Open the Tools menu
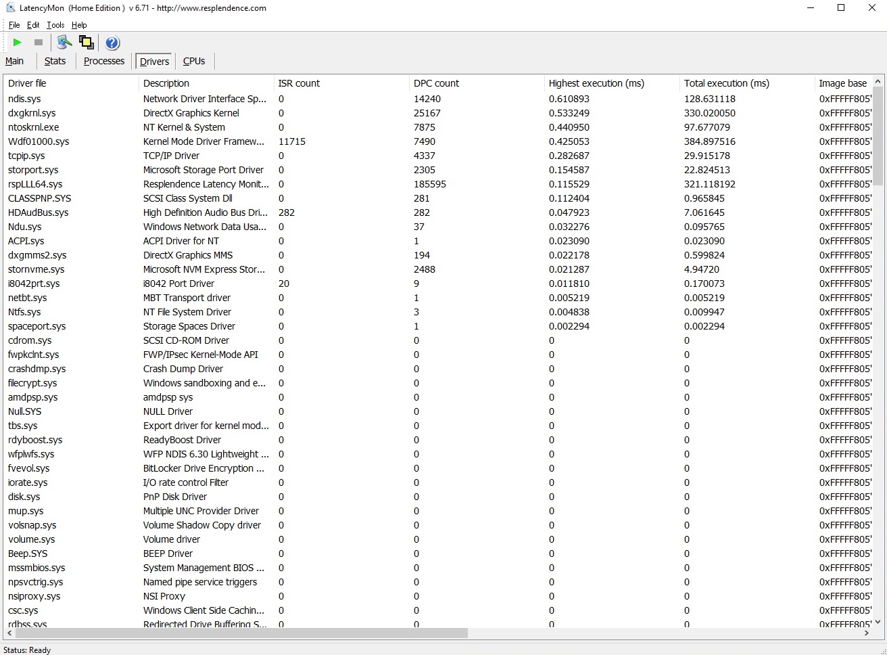 pyautogui.click(x=55, y=25)
